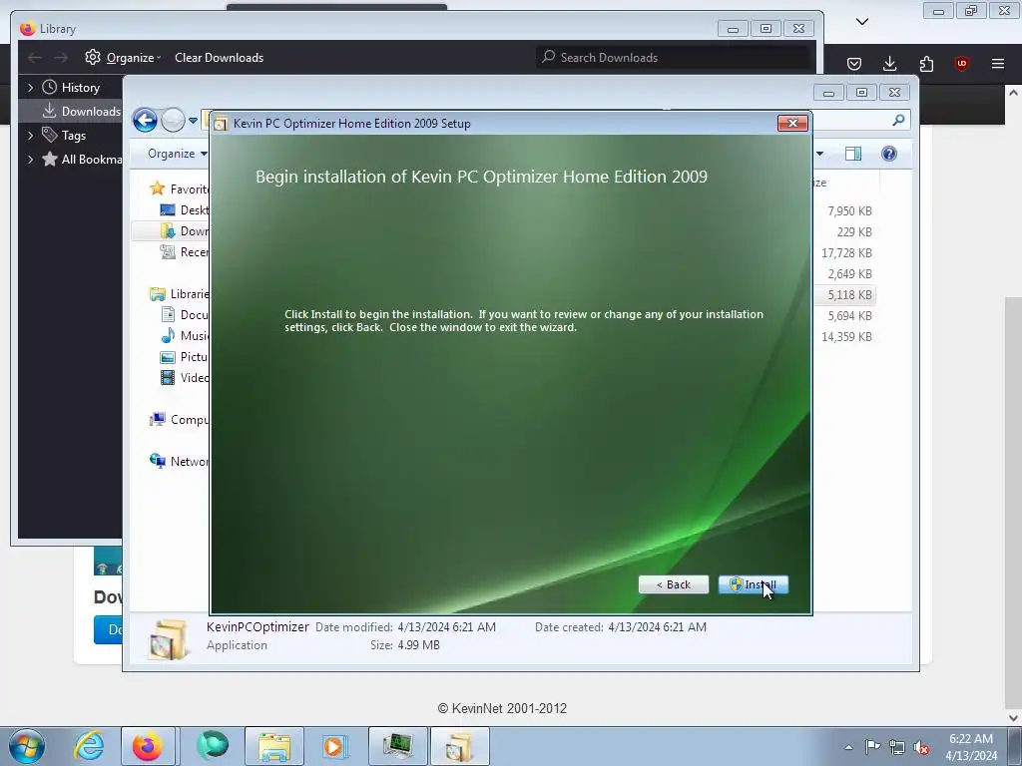Select the 229 KB file row
Viewport: 1022px width, 766px height.
click(x=844, y=231)
